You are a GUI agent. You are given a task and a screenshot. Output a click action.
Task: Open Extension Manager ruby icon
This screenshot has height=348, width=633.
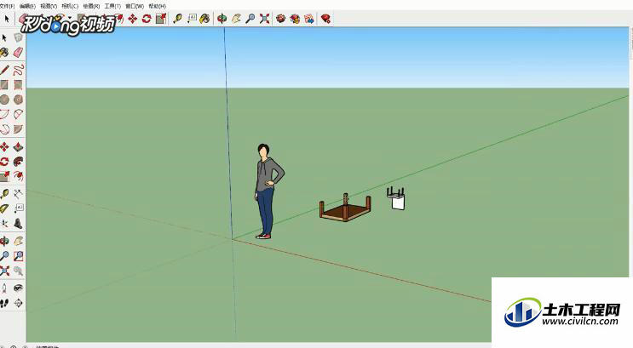pyautogui.click(x=325, y=19)
